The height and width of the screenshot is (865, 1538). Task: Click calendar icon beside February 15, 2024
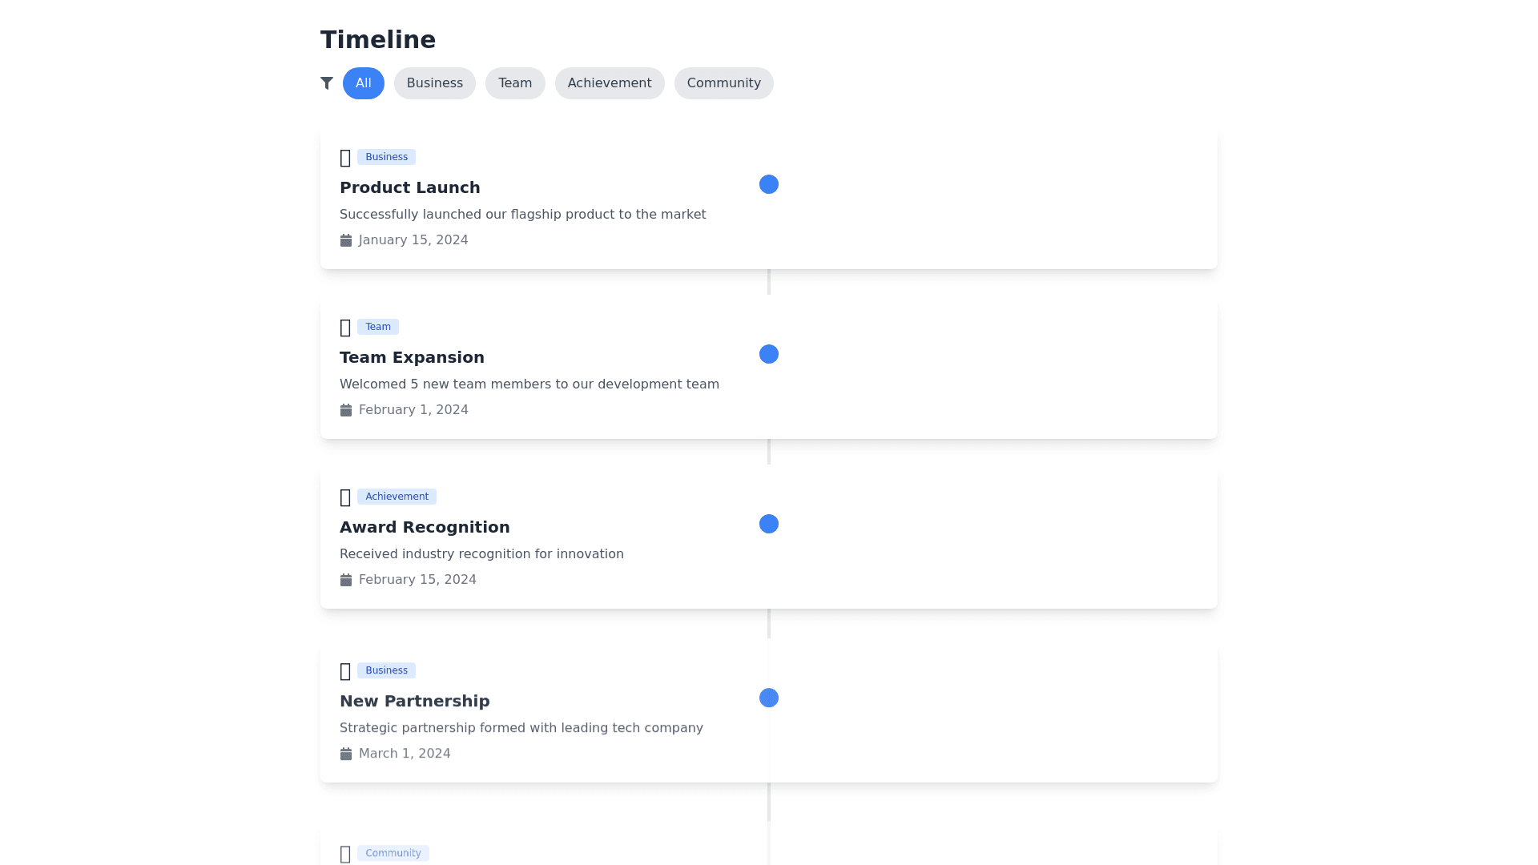346,580
